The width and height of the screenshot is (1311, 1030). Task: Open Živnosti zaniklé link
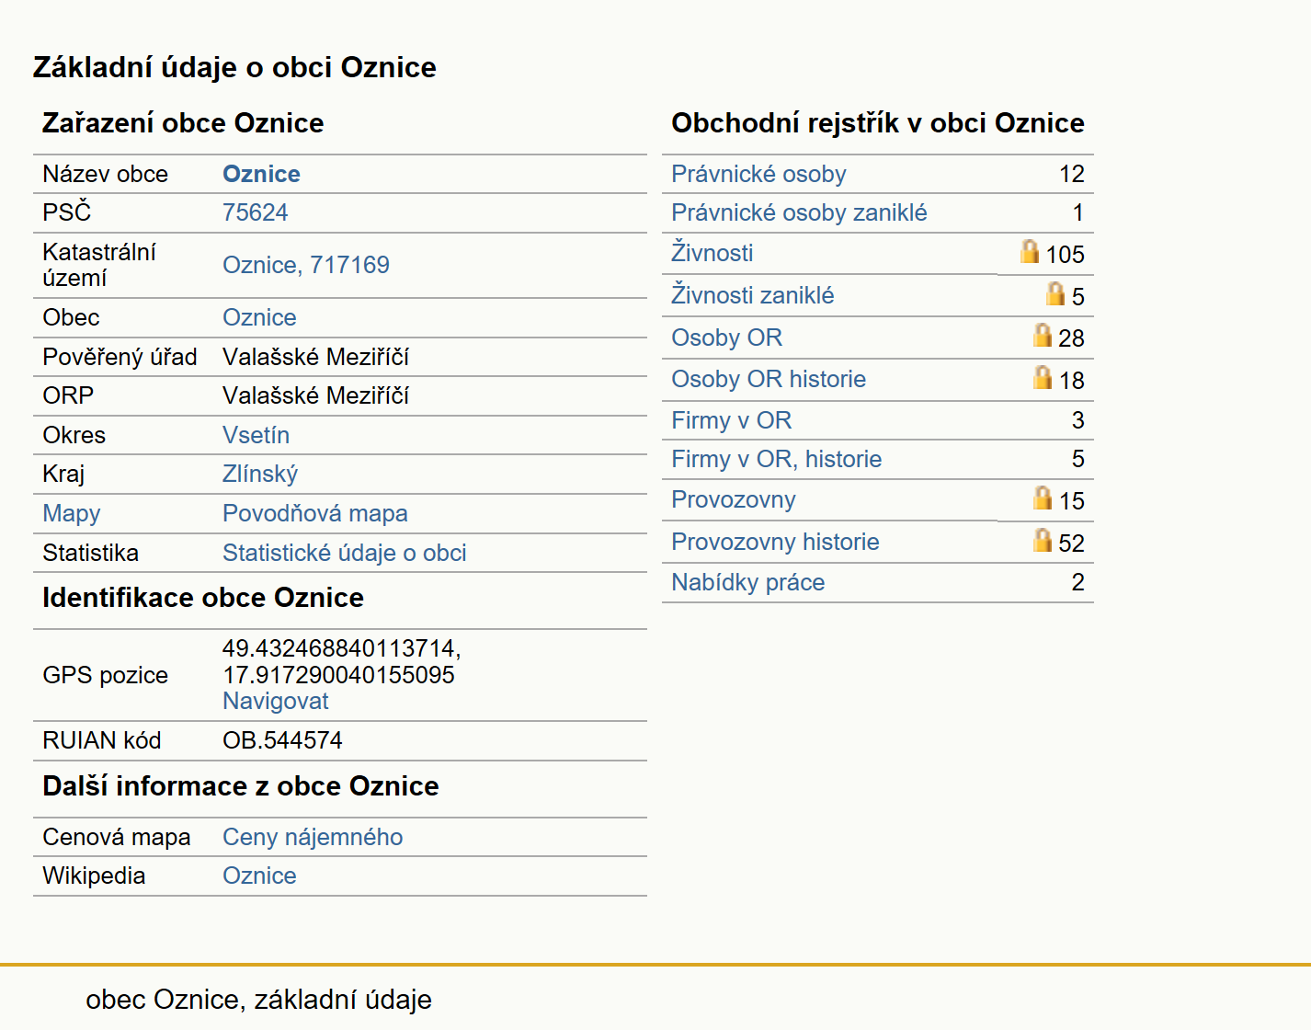click(x=752, y=294)
